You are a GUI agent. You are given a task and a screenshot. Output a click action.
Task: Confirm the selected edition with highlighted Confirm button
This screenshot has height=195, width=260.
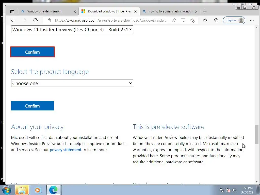click(32, 52)
